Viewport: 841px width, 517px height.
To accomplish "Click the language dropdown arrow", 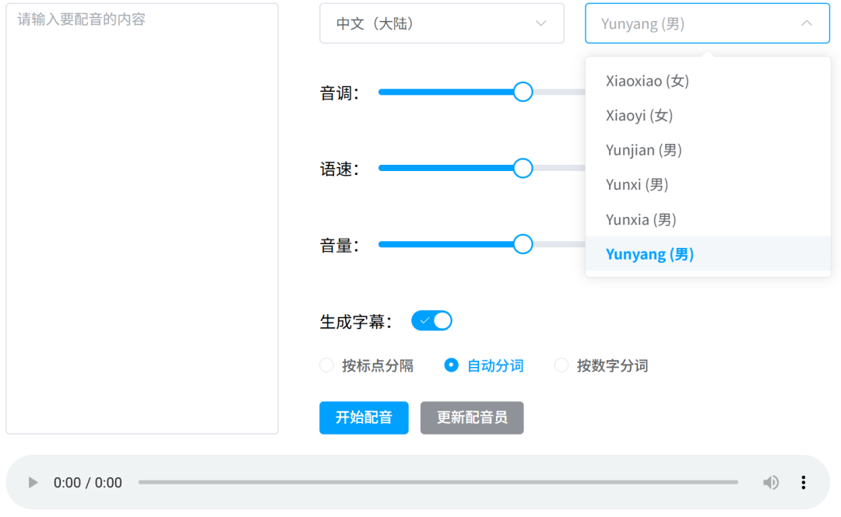I will click(540, 23).
